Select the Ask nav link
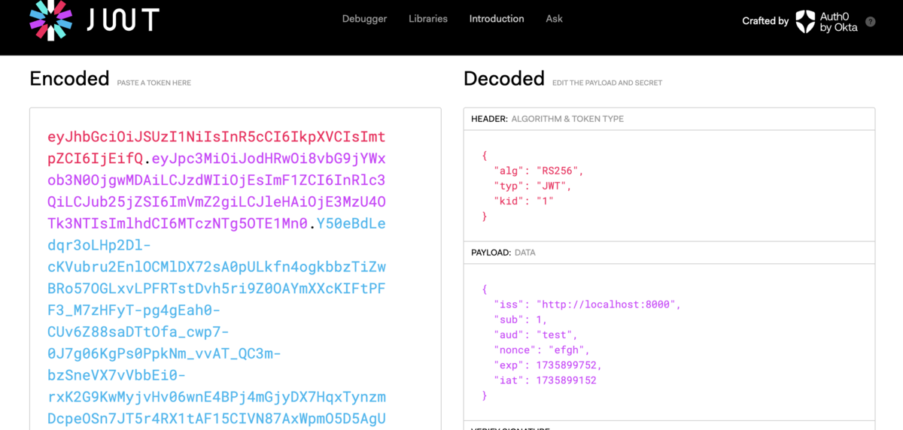The image size is (903, 430). 554,19
